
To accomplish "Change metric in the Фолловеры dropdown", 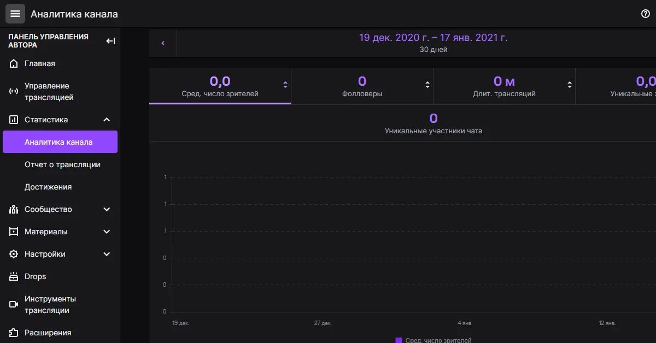I will click(x=427, y=85).
